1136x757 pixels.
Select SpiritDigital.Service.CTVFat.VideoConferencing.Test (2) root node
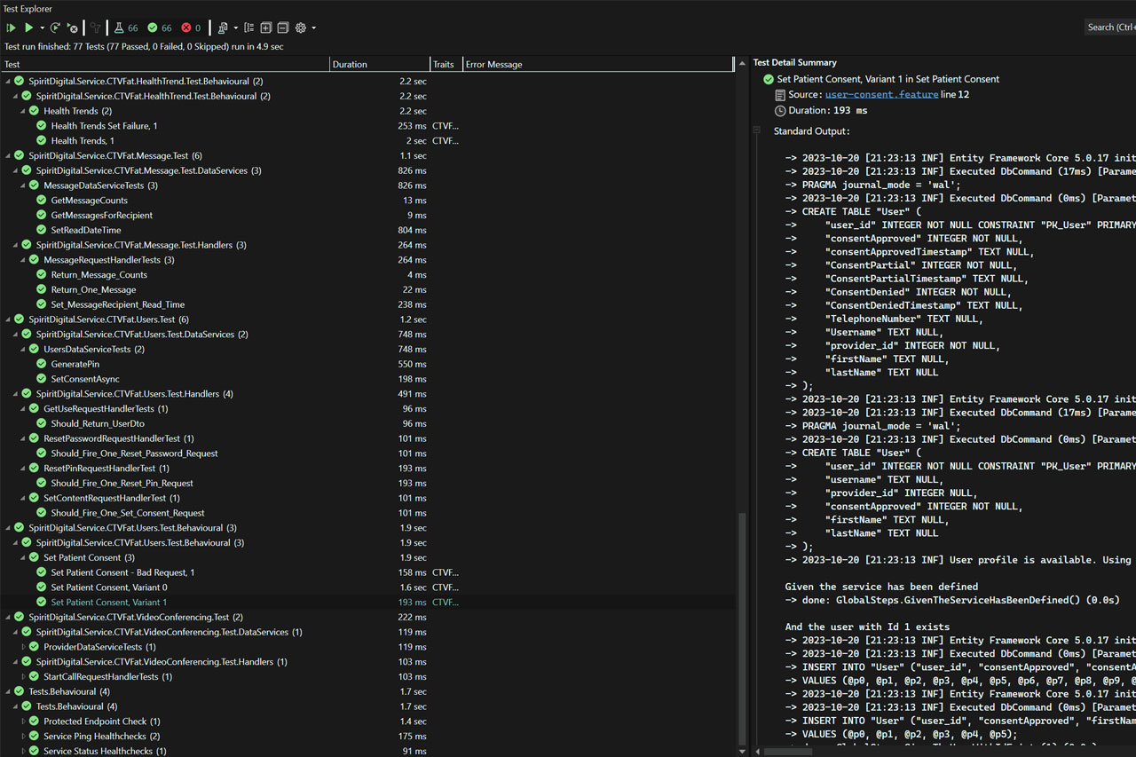[x=135, y=617]
